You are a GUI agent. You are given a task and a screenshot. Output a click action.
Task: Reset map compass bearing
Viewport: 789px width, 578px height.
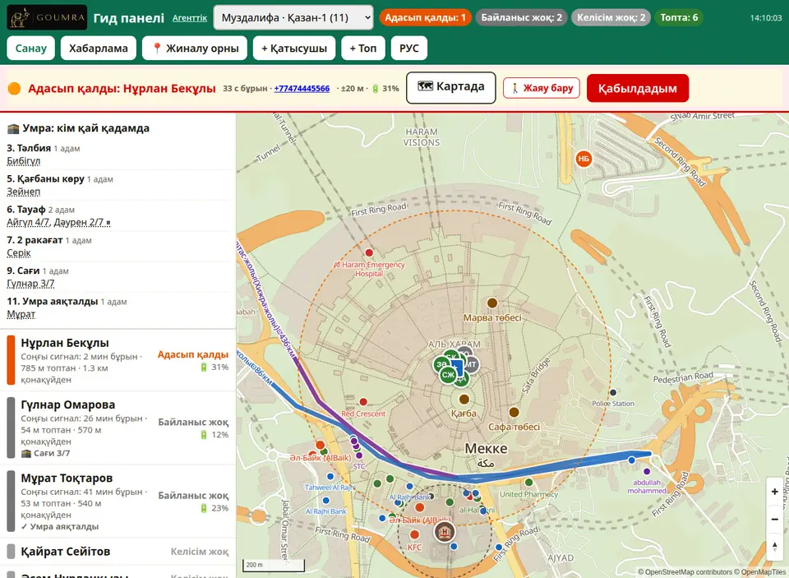[x=774, y=547]
